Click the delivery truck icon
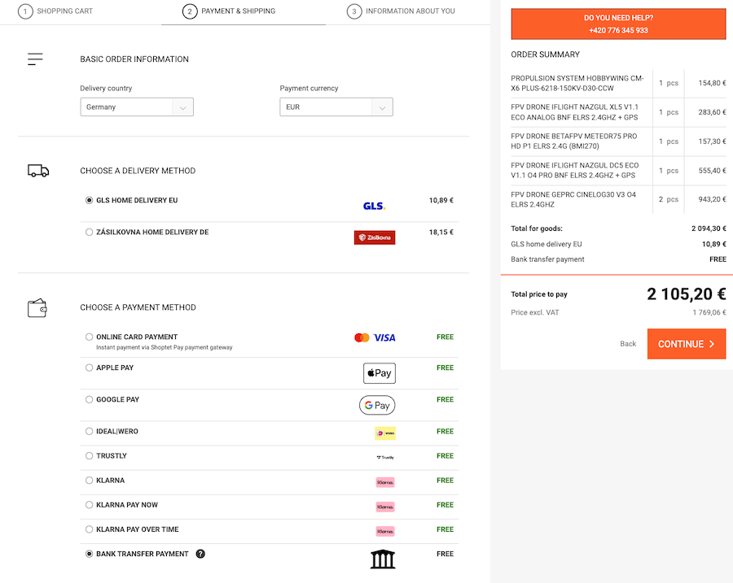The height and width of the screenshot is (583, 733). point(38,171)
